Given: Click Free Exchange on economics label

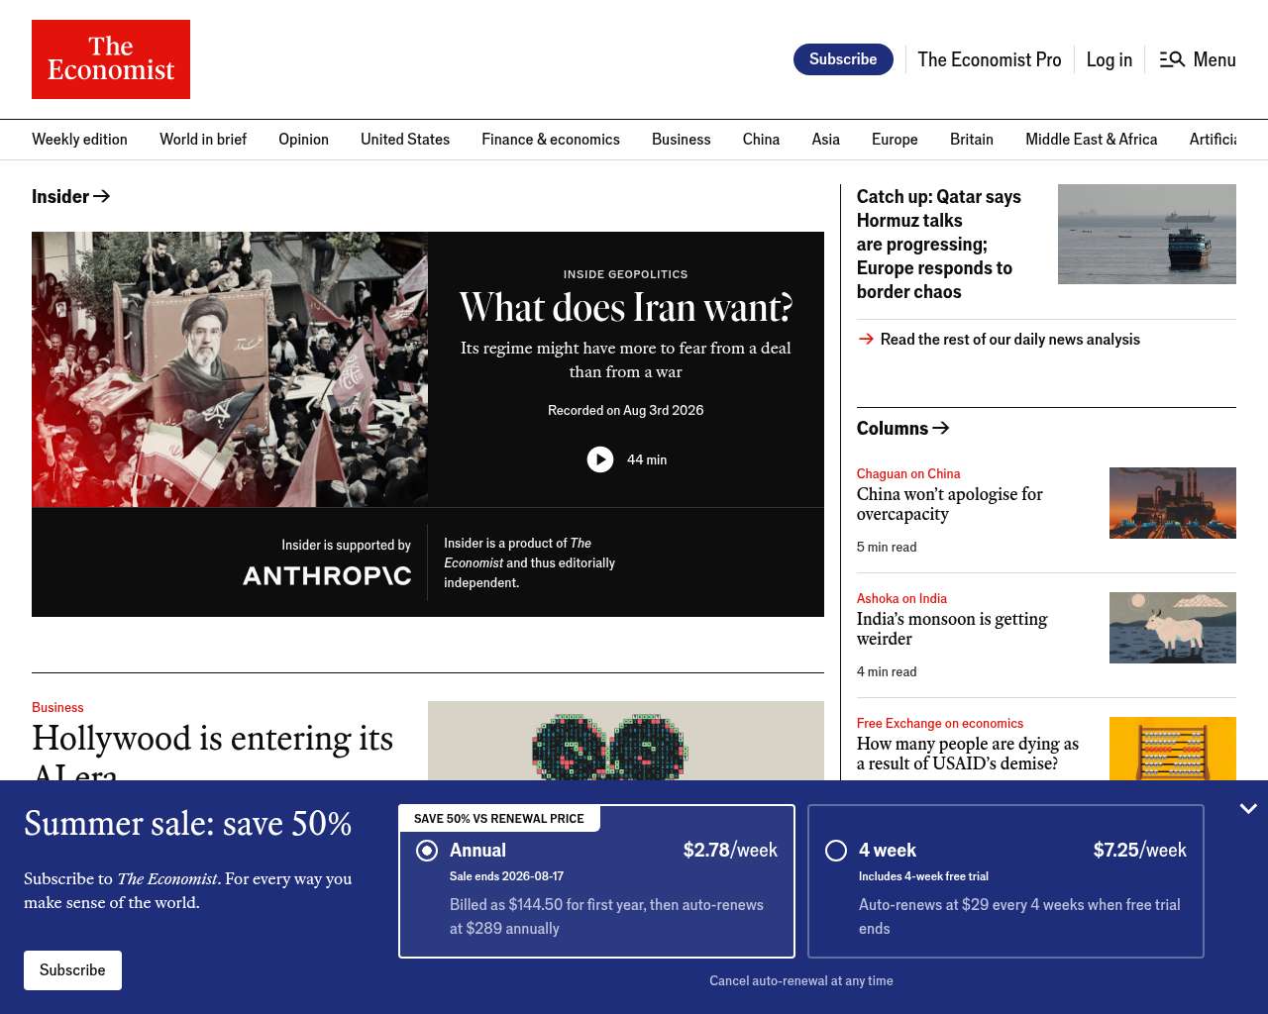Looking at the screenshot, I should pyautogui.click(x=940, y=723).
